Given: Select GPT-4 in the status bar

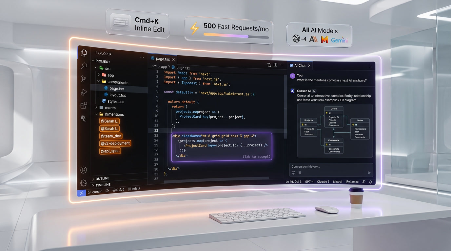Looking at the screenshot, I should [309, 182].
